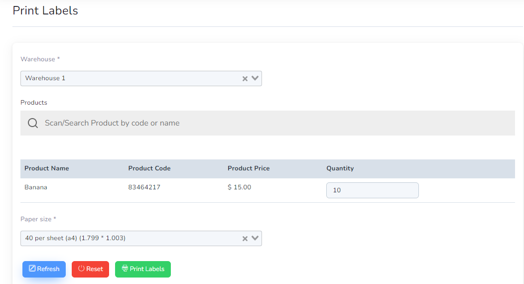Expand the Warehouse dropdown chevron
Image resolution: width=524 pixels, height=284 pixels.
point(255,78)
